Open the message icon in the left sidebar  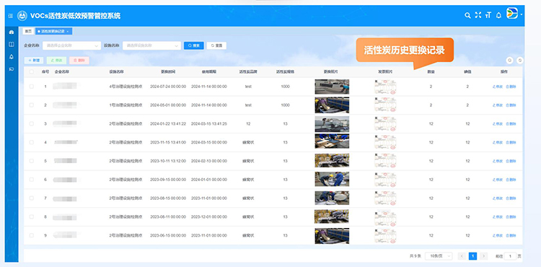(x=12, y=69)
